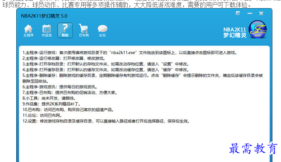Viewport: 281px width, 162px height.
Task: Click help line 3 about 打开存档目录
Action: click(x=105, y=64)
